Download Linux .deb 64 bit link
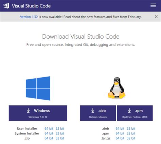The image size is (161, 144). tap(120, 128)
